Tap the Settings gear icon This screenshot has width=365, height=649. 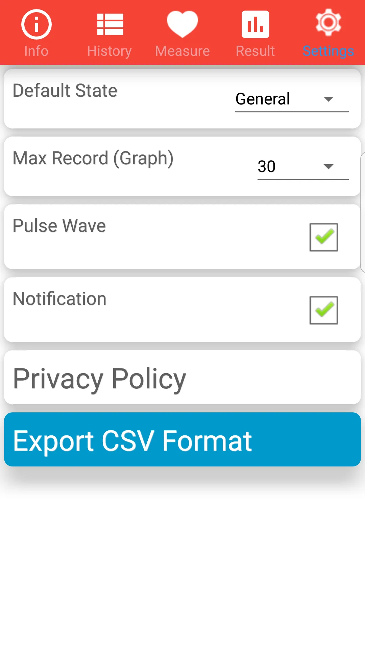click(x=328, y=23)
